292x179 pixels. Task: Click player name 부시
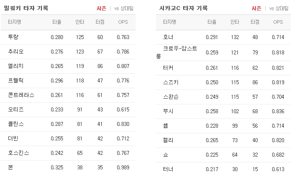(x=168, y=111)
